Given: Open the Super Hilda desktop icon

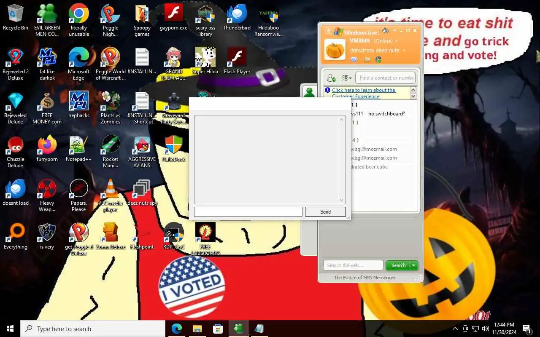Looking at the screenshot, I should pyautogui.click(x=205, y=61).
